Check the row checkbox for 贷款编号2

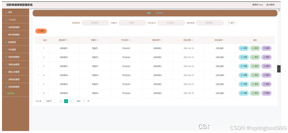click(x=38, y=57)
